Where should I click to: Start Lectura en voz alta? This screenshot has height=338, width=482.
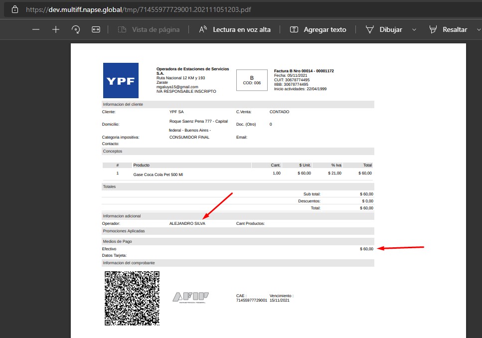click(x=235, y=30)
